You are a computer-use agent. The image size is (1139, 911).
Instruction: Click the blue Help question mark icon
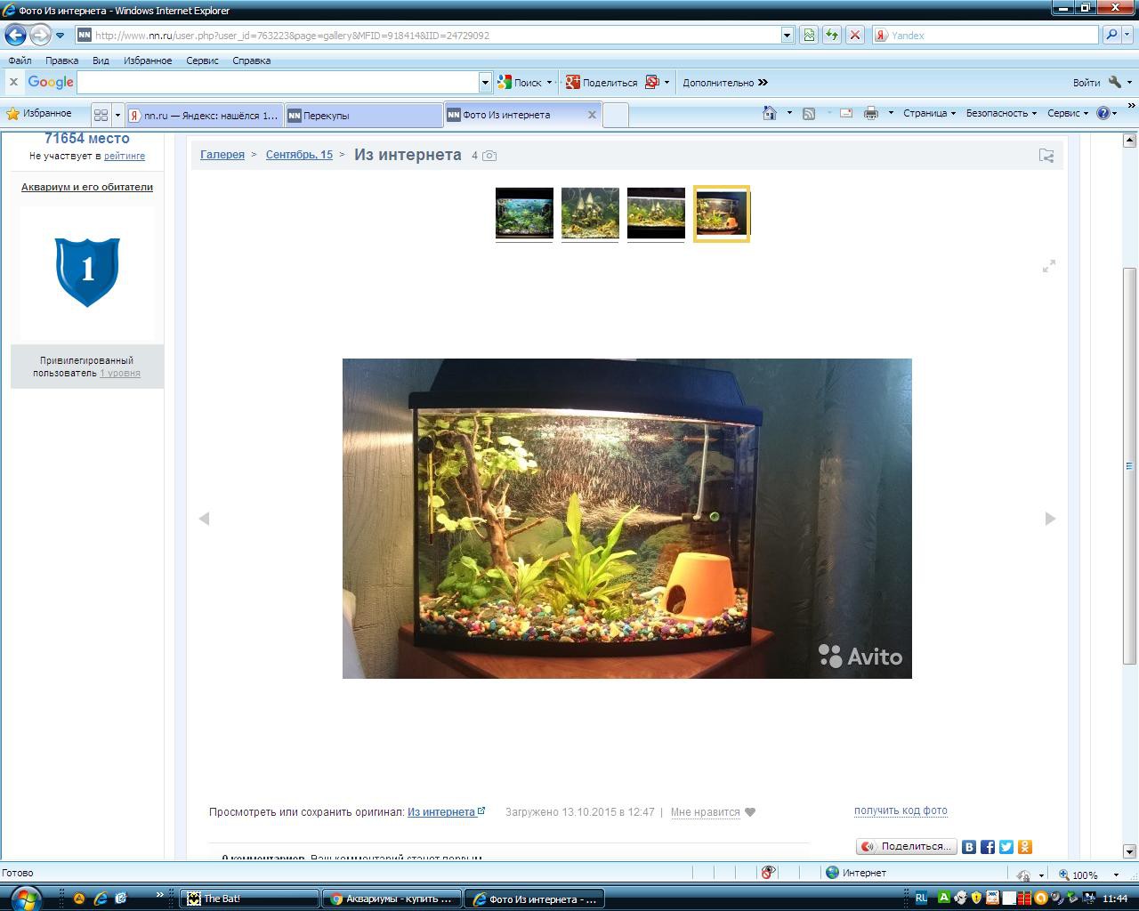coord(1103,113)
